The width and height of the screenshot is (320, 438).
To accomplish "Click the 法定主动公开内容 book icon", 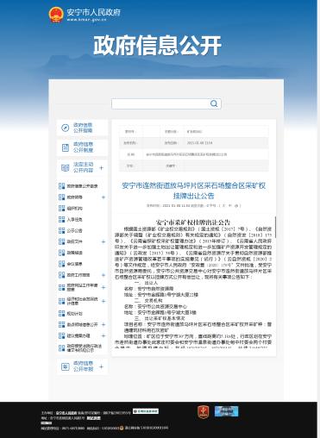I will point(66,167).
